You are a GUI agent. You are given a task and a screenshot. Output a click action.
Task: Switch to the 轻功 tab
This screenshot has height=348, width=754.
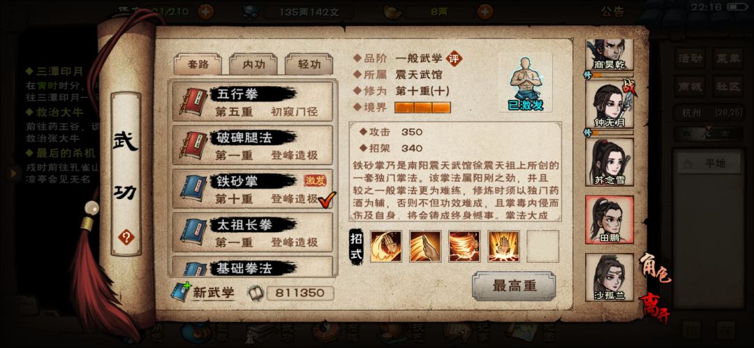point(309,64)
